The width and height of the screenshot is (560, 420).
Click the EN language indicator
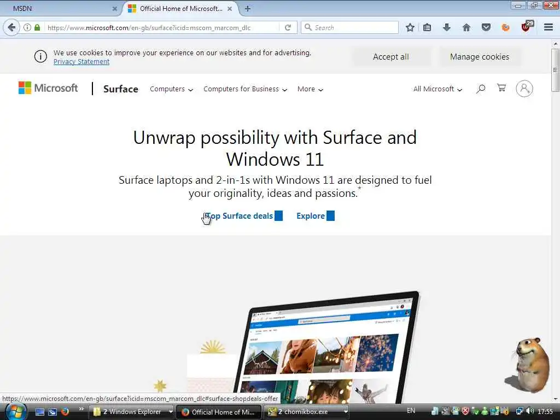[411, 411]
